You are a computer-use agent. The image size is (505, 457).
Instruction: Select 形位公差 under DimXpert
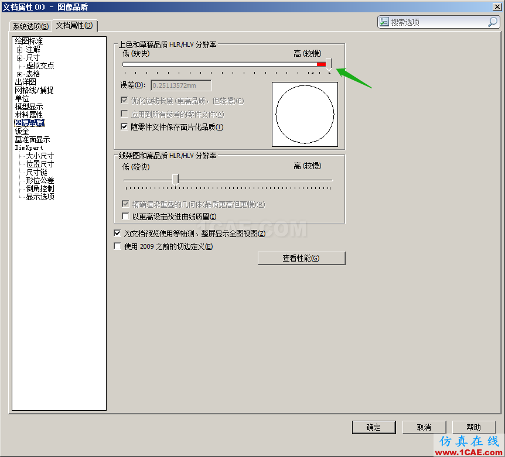40,181
